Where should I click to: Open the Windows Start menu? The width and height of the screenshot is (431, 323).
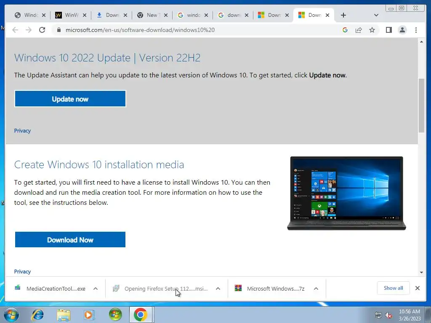11,315
